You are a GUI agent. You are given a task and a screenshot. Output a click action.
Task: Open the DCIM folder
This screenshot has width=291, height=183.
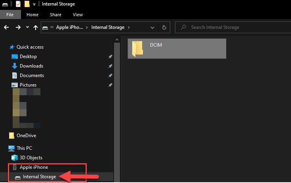tap(177, 48)
